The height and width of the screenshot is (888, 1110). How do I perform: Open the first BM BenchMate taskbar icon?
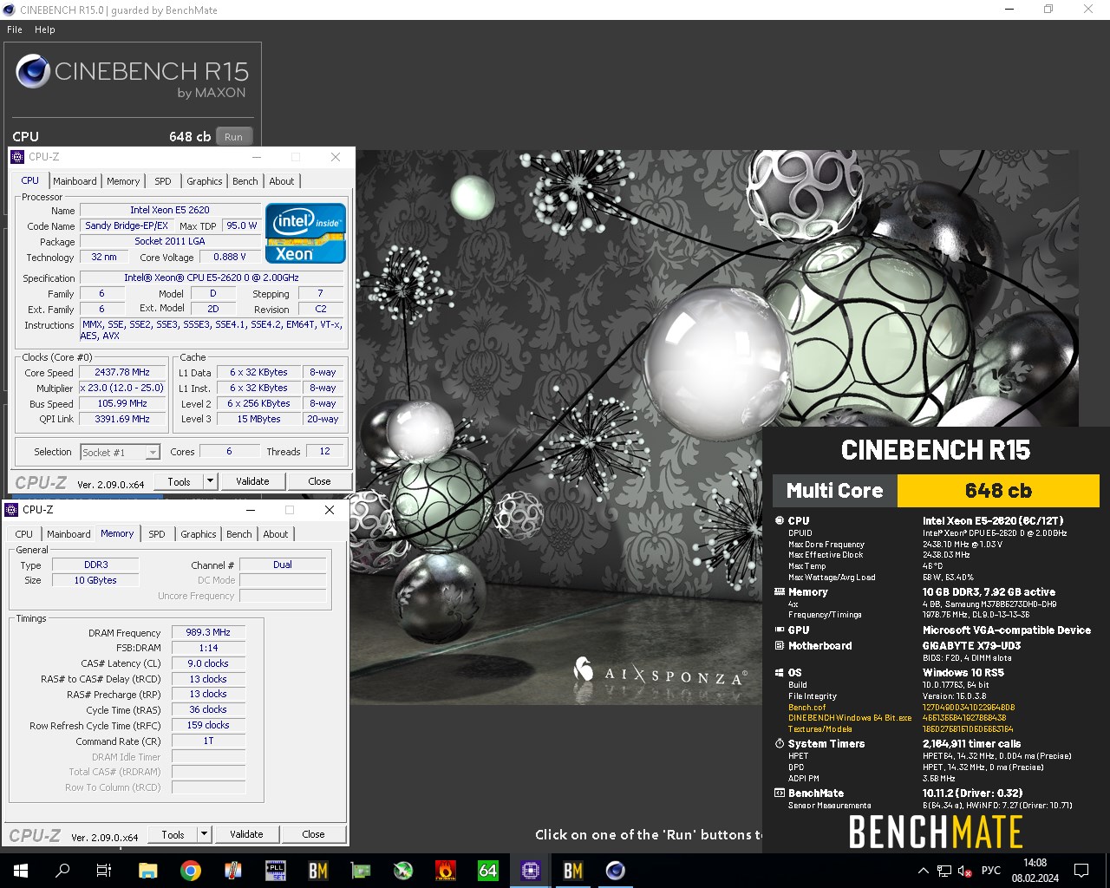[x=318, y=871]
